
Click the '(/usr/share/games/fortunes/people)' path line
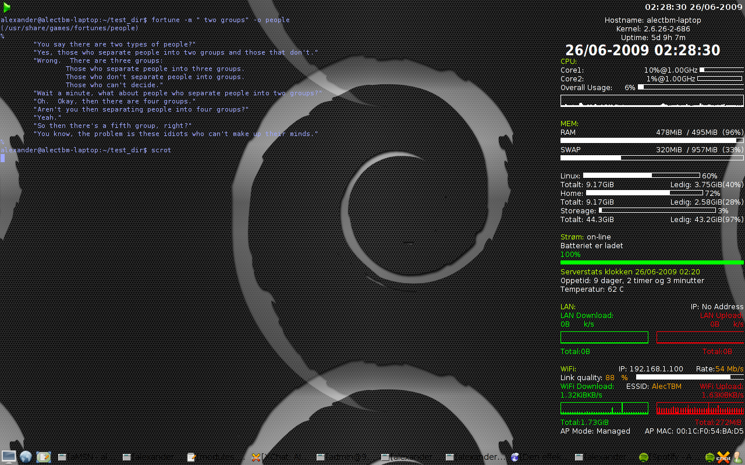[69, 28]
